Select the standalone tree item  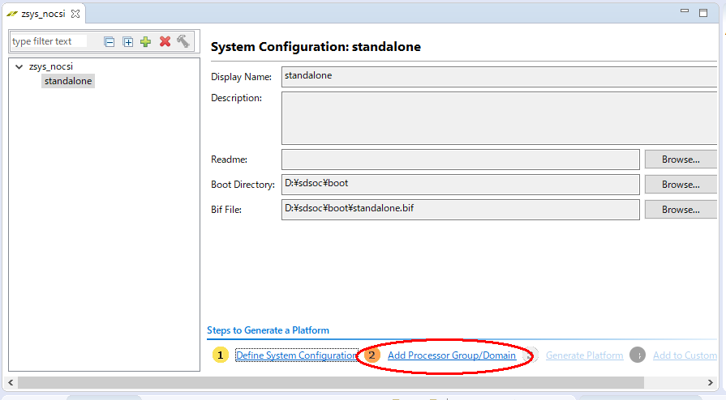coord(68,81)
